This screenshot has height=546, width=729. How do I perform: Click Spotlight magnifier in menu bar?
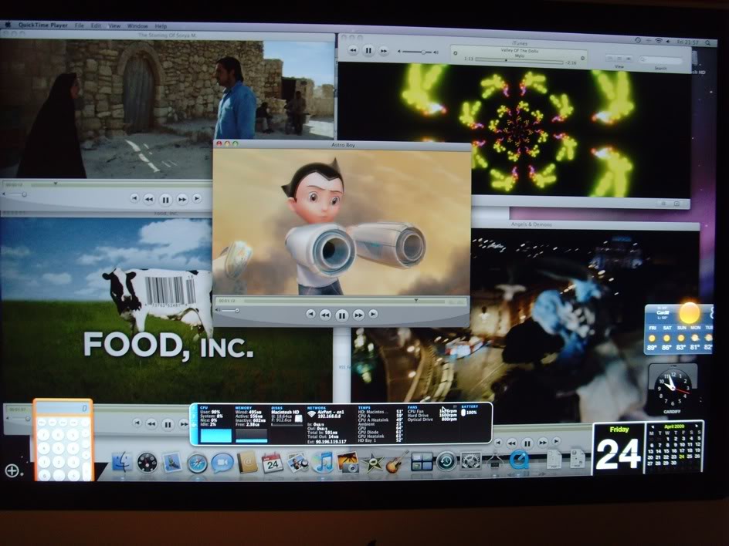(708, 42)
